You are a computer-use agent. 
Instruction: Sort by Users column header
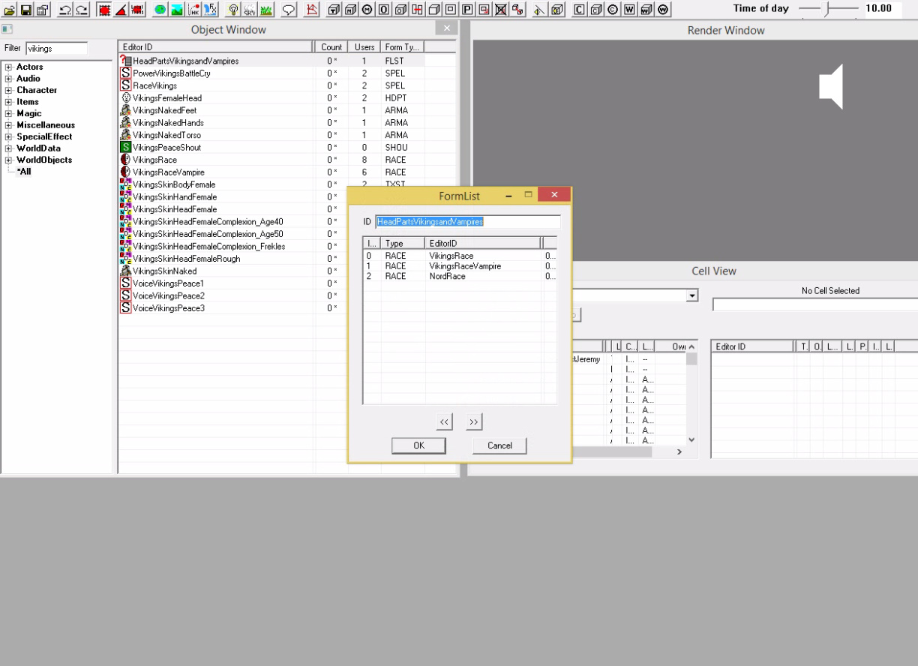[364, 47]
